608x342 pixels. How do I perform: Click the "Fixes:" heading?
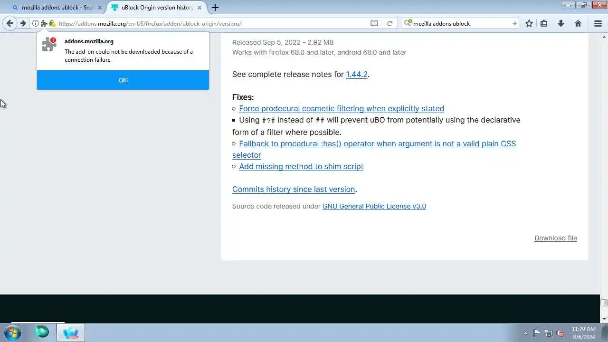[243, 97]
